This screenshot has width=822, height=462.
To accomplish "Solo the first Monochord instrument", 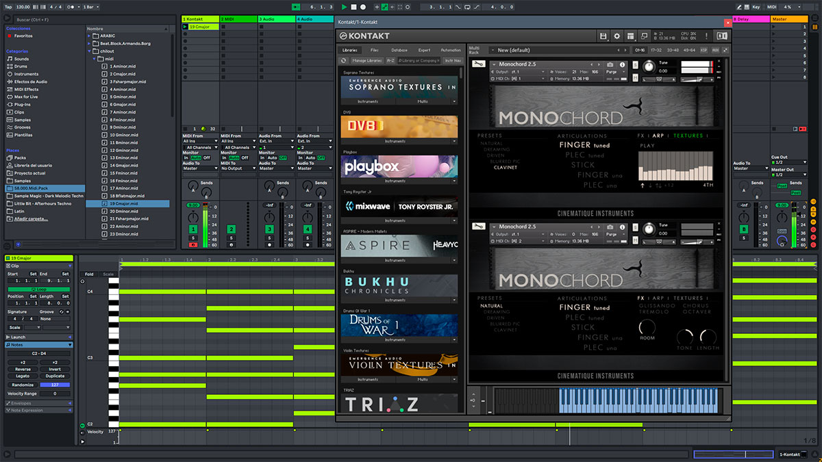I will 635,64.
